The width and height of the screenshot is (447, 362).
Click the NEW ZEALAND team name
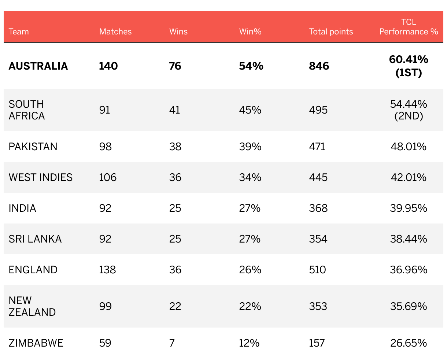tap(32, 306)
